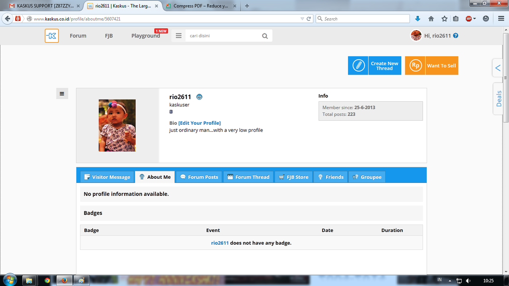Click the Rp icon for Want To Sell
Viewport: 509px width, 286px height.
coord(415,66)
